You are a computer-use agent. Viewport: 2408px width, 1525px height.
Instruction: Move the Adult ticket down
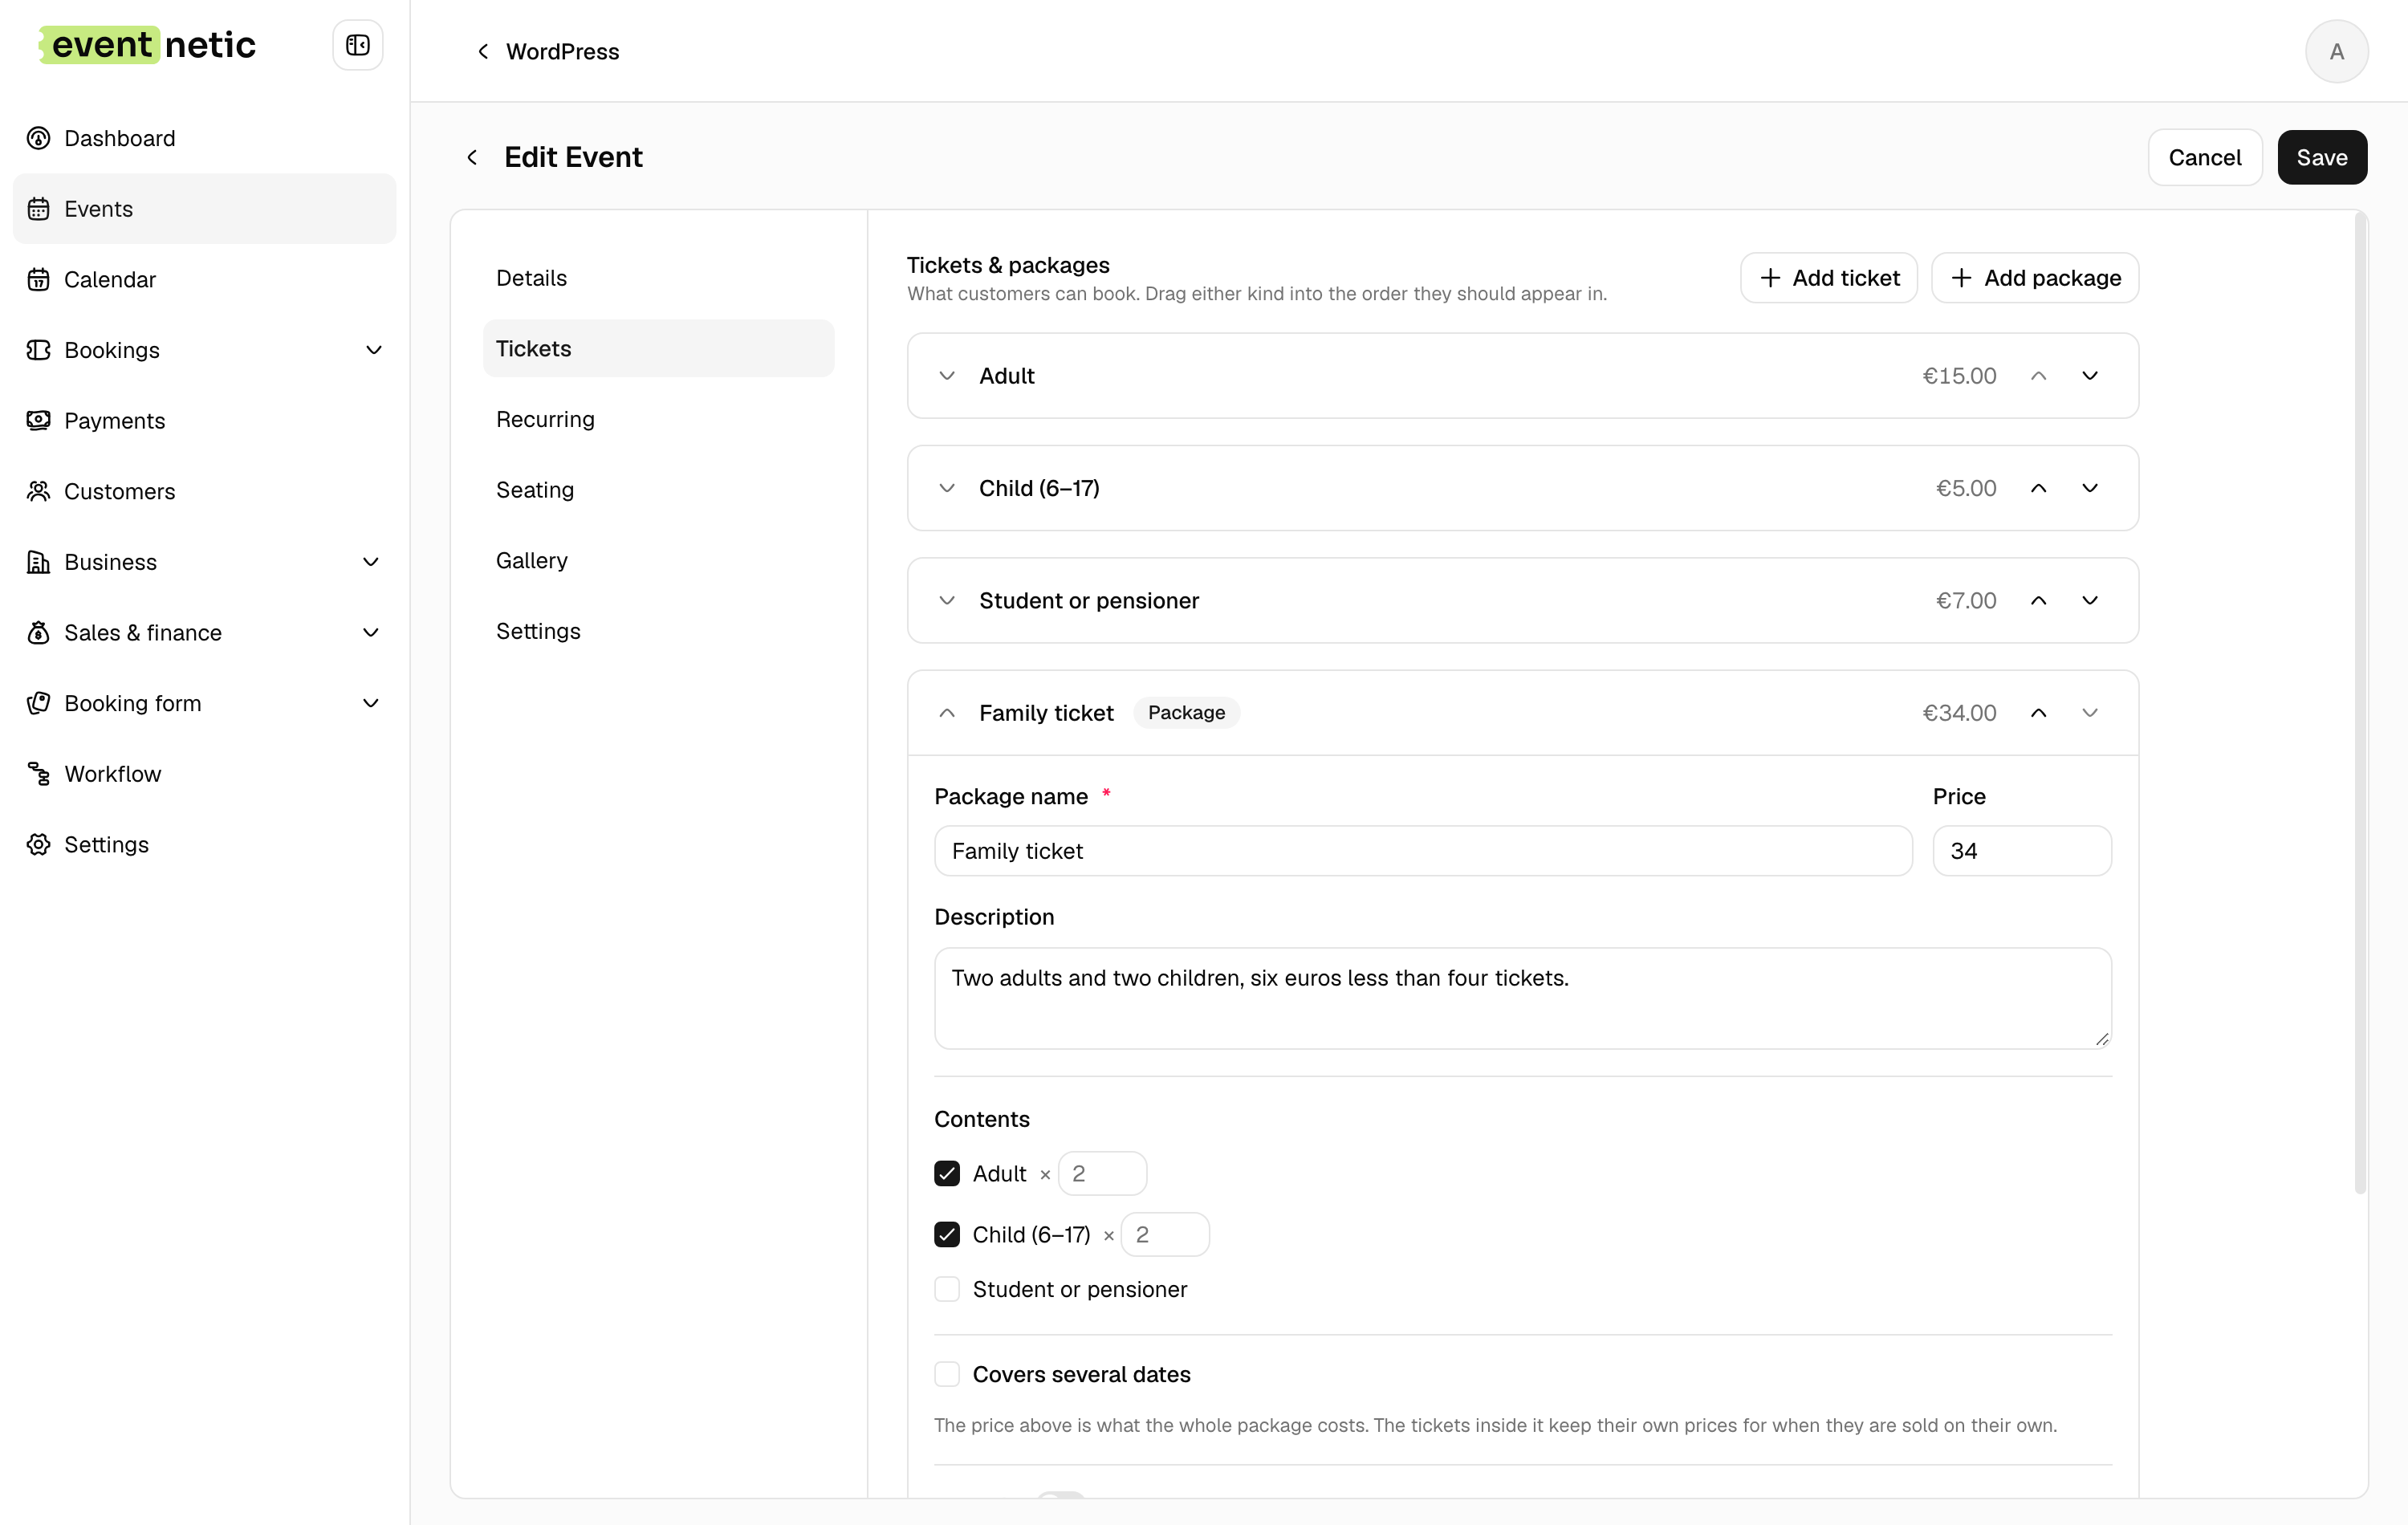coord(2089,376)
